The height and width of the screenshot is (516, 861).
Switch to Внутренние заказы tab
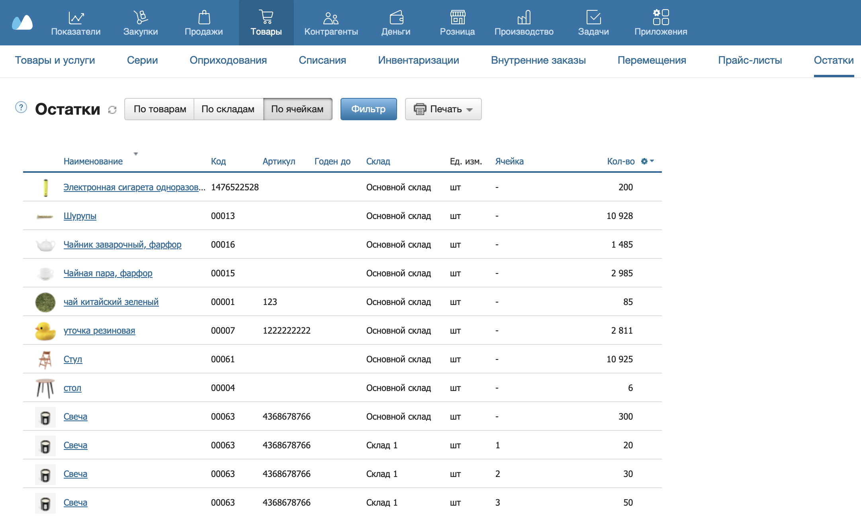point(538,60)
